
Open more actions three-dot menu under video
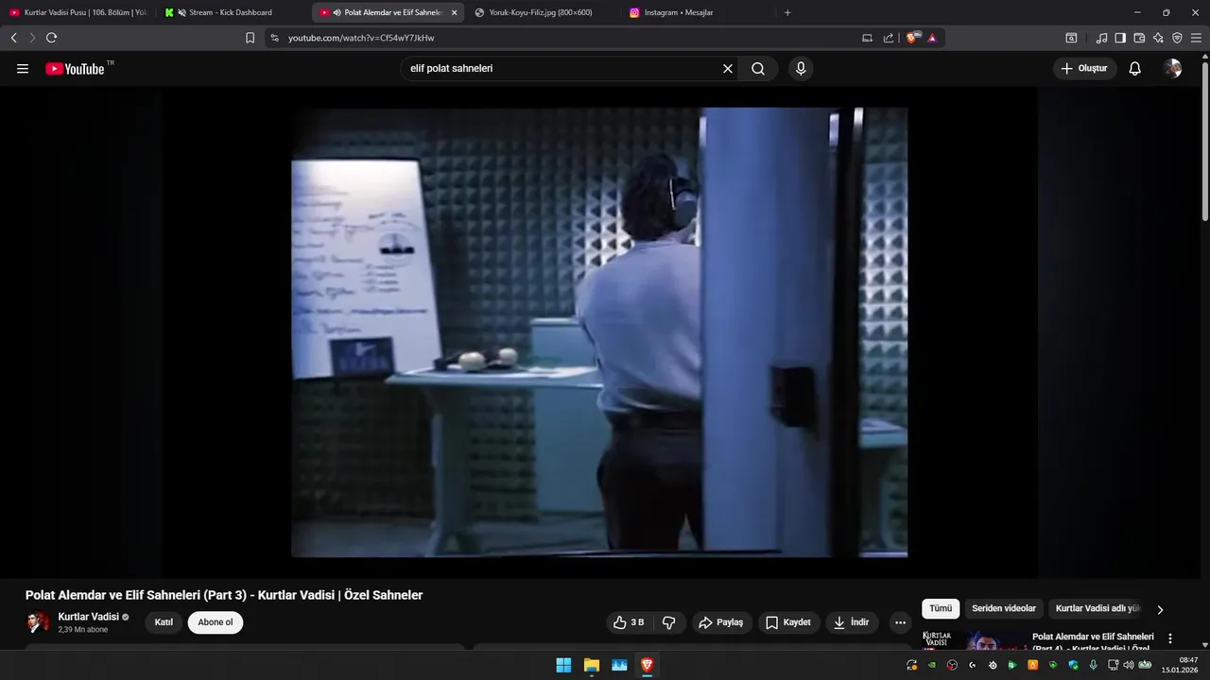[900, 622]
